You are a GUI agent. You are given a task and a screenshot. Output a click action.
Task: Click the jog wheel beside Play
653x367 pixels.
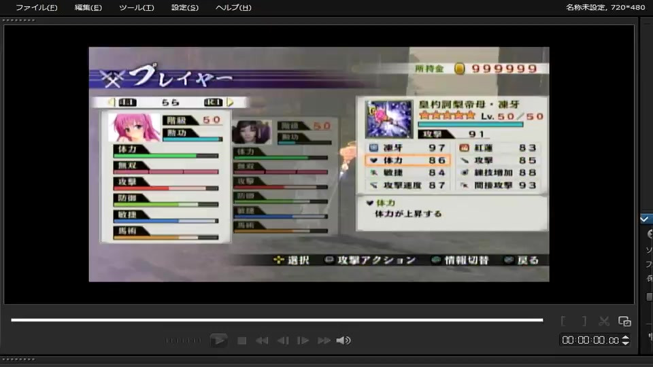(183, 340)
